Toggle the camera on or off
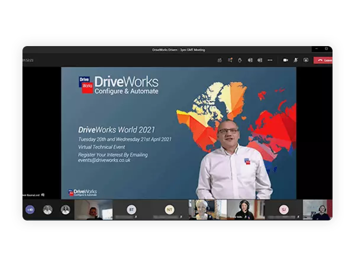Viewport: 355px width, 266px height. pyautogui.click(x=286, y=60)
